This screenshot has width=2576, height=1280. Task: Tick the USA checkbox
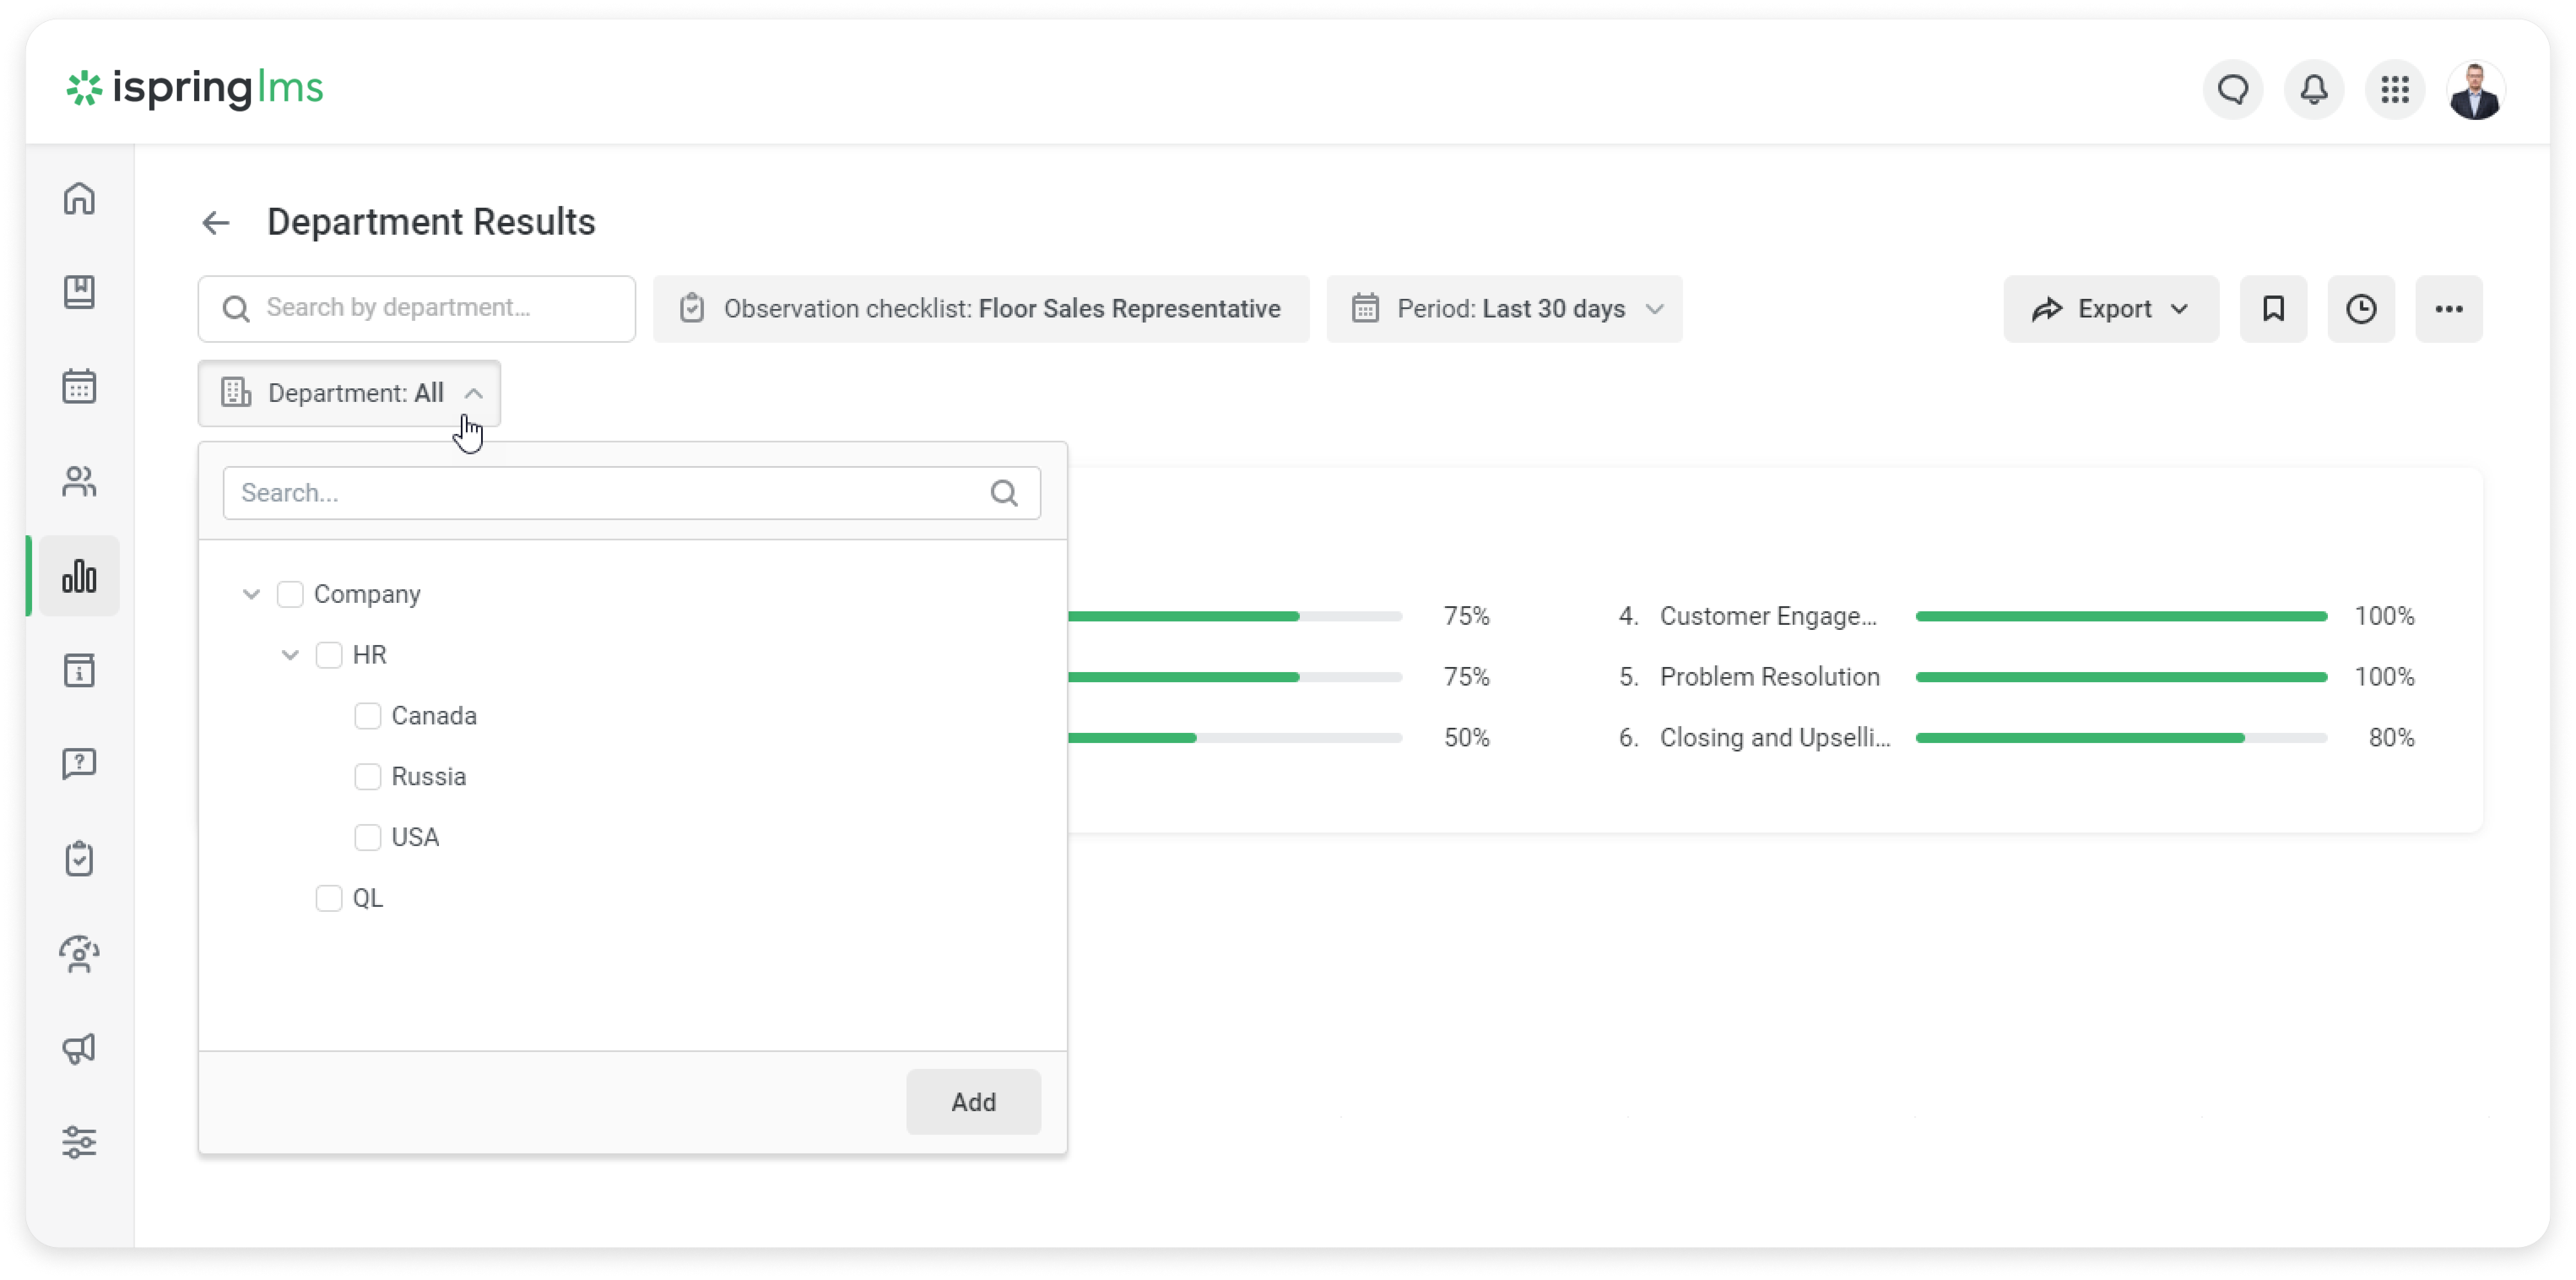(x=368, y=837)
